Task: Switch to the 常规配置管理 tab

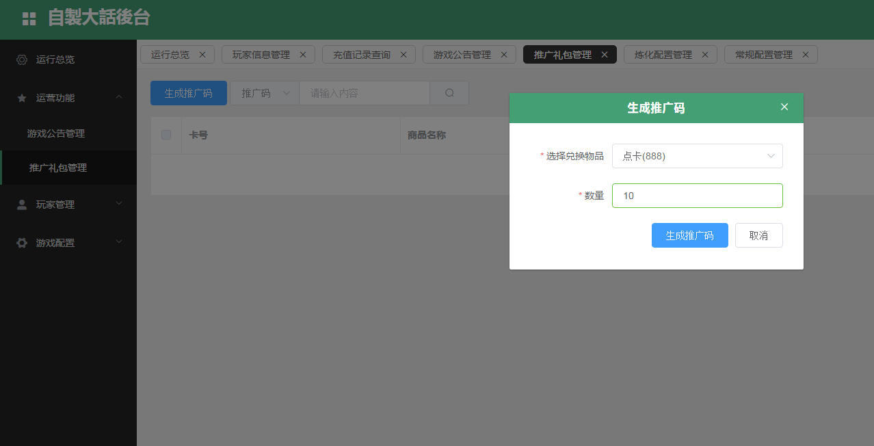Action: coord(763,55)
